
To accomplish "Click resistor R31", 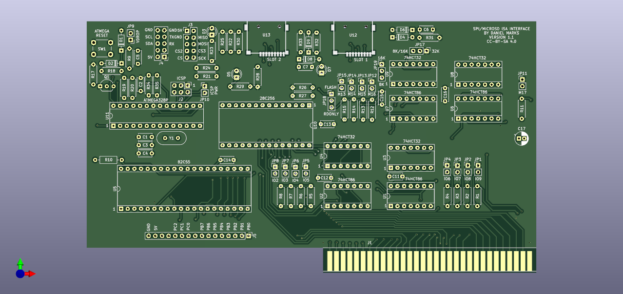I will tap(429, 37).
